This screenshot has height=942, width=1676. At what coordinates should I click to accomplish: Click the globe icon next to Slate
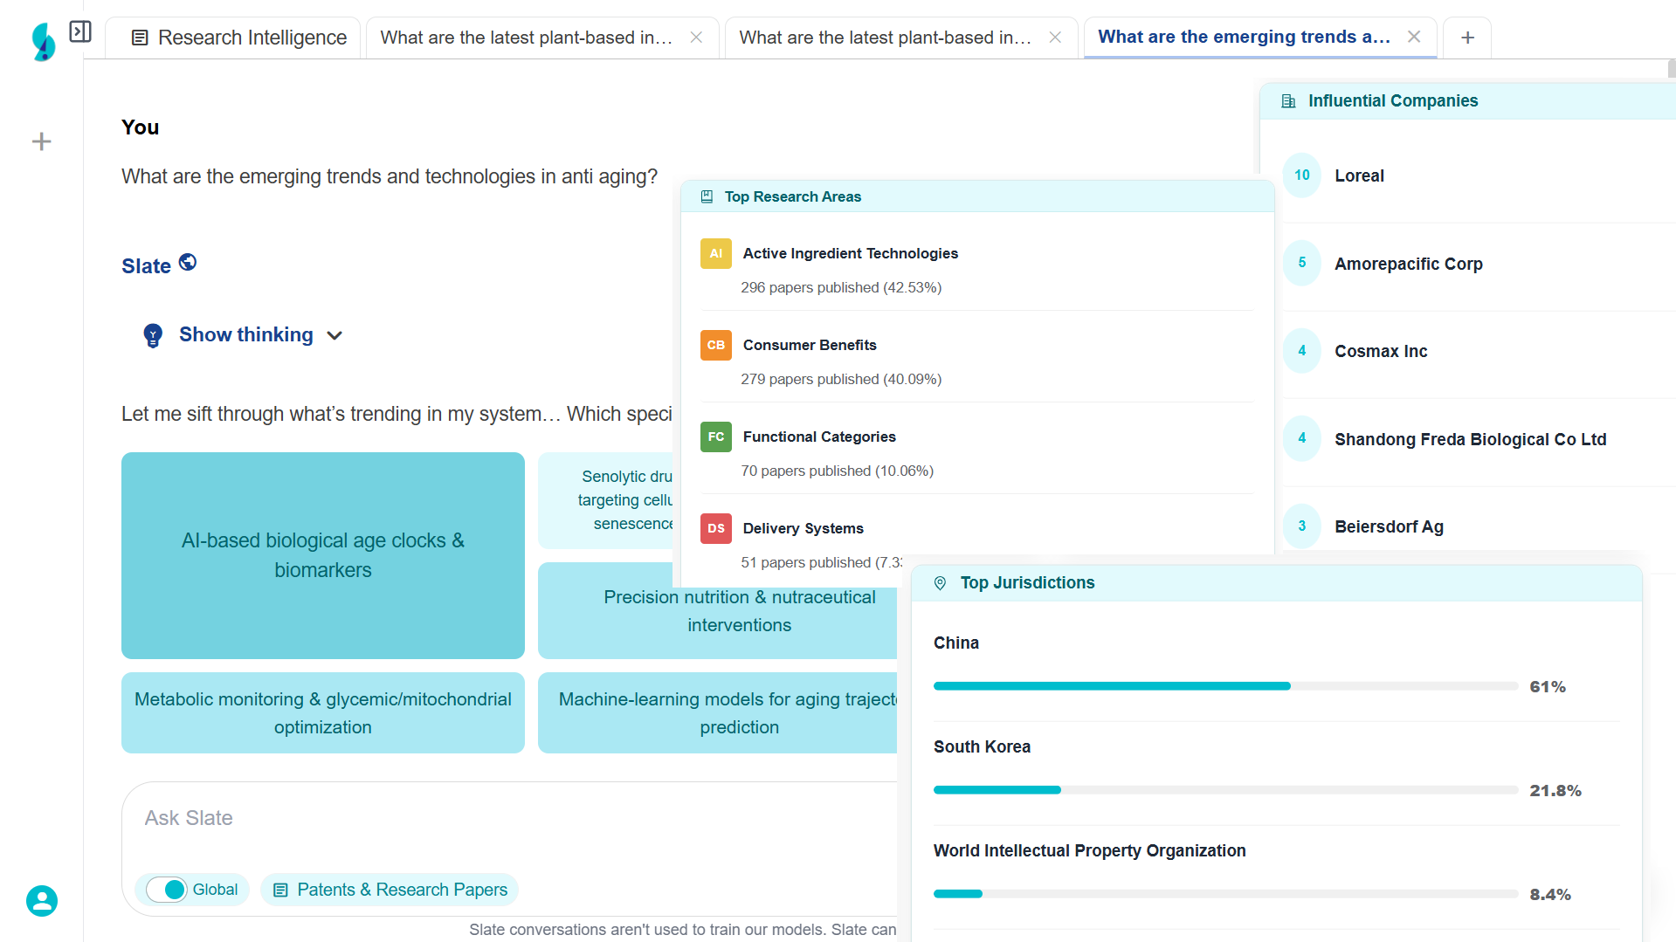point(188,262)
